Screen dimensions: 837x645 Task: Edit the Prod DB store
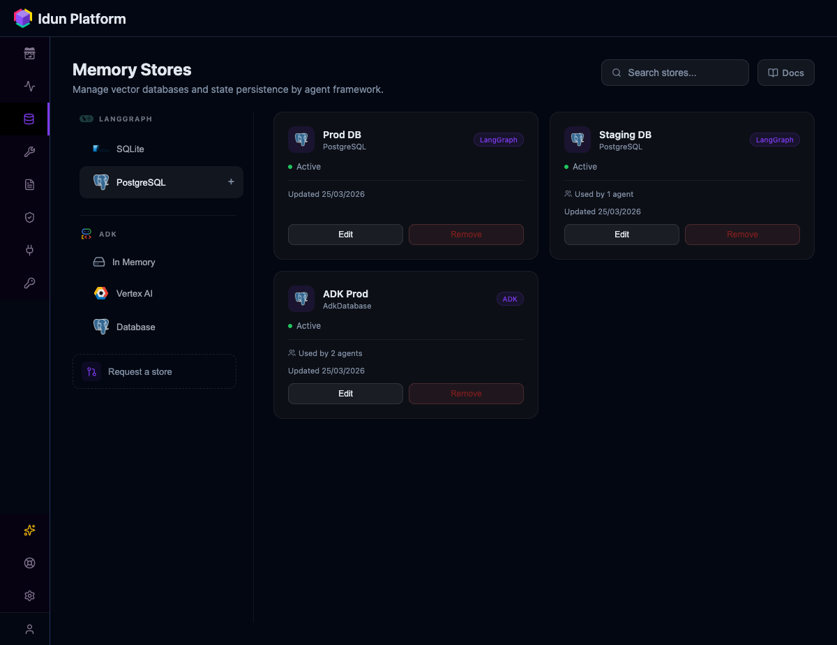tap(345, 235)
